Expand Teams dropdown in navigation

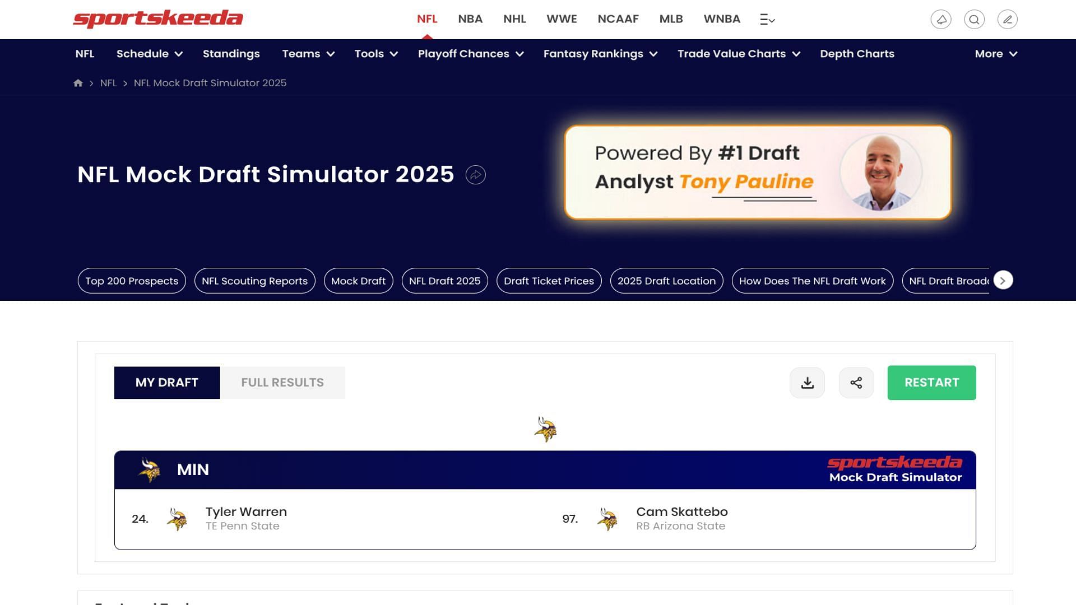(308, 53)
